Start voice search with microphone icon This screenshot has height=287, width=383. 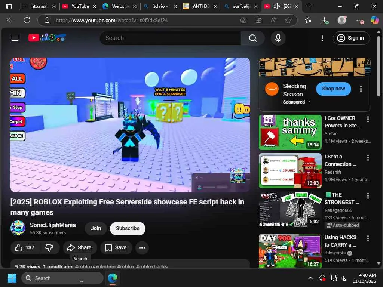(278, 38)
